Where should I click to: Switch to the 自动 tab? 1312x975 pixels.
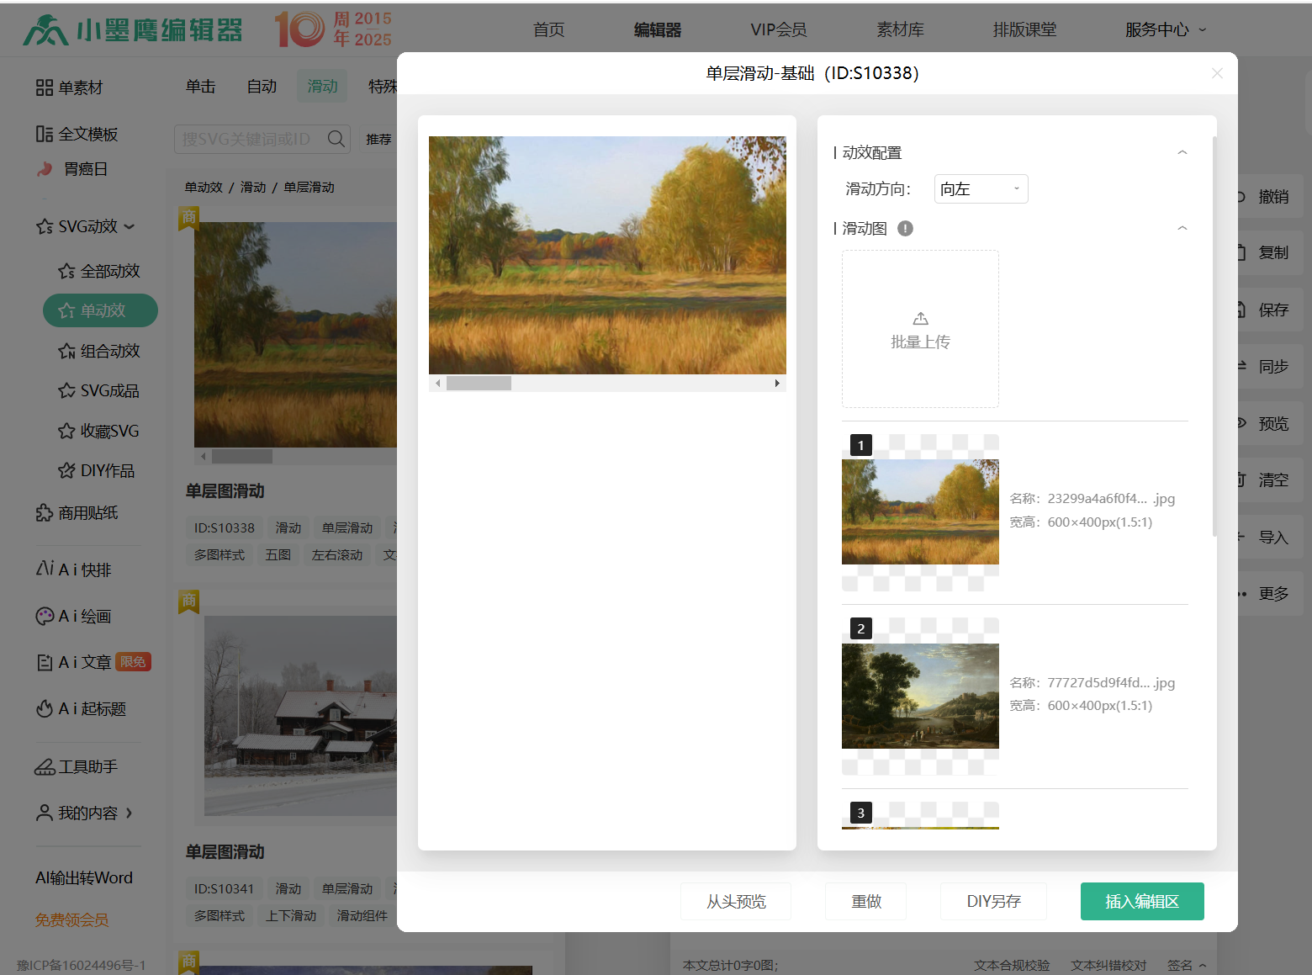(262, 87)
